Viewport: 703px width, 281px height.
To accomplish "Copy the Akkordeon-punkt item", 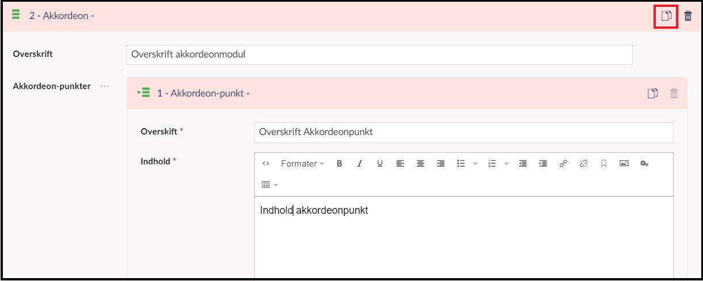I will [652, 93].
